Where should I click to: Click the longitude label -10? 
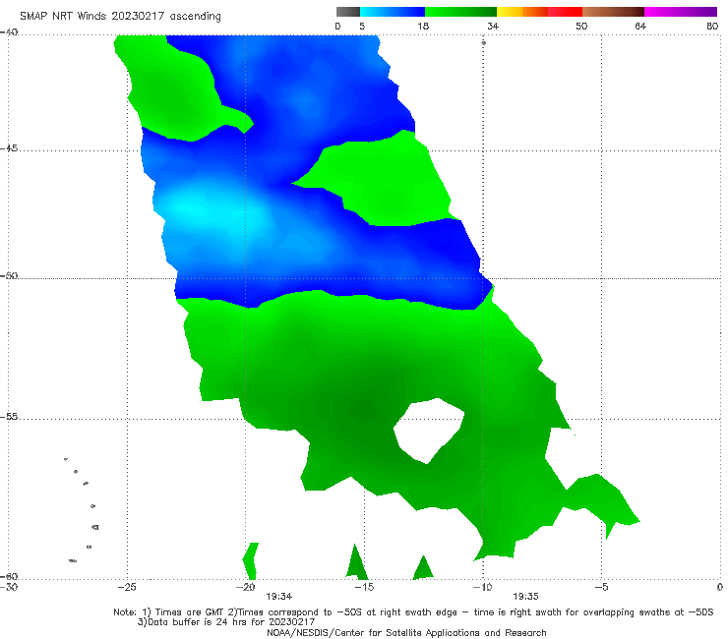(x=482, y=587)
